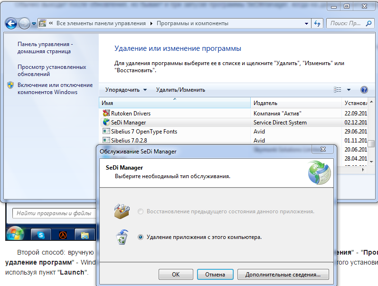Image resolution: width=378 pixels, height=286 pixels.
Task: Select the Восстановление предыдущего состояния radio button
Action: pyautogui.click(x=141, y=211)
